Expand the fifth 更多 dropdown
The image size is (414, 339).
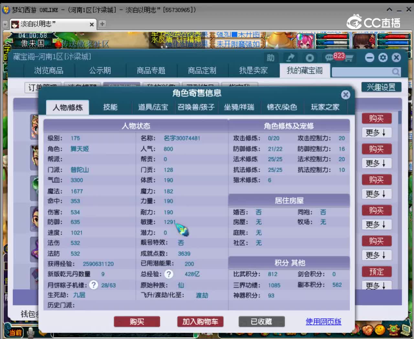[376, 255]
